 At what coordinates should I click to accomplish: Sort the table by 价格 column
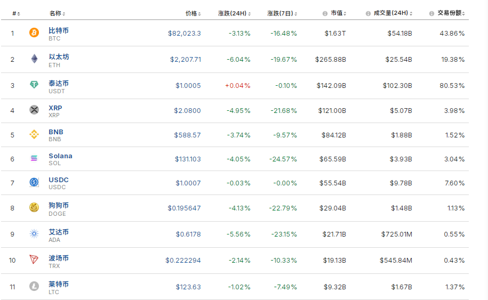tap(193, 13)
